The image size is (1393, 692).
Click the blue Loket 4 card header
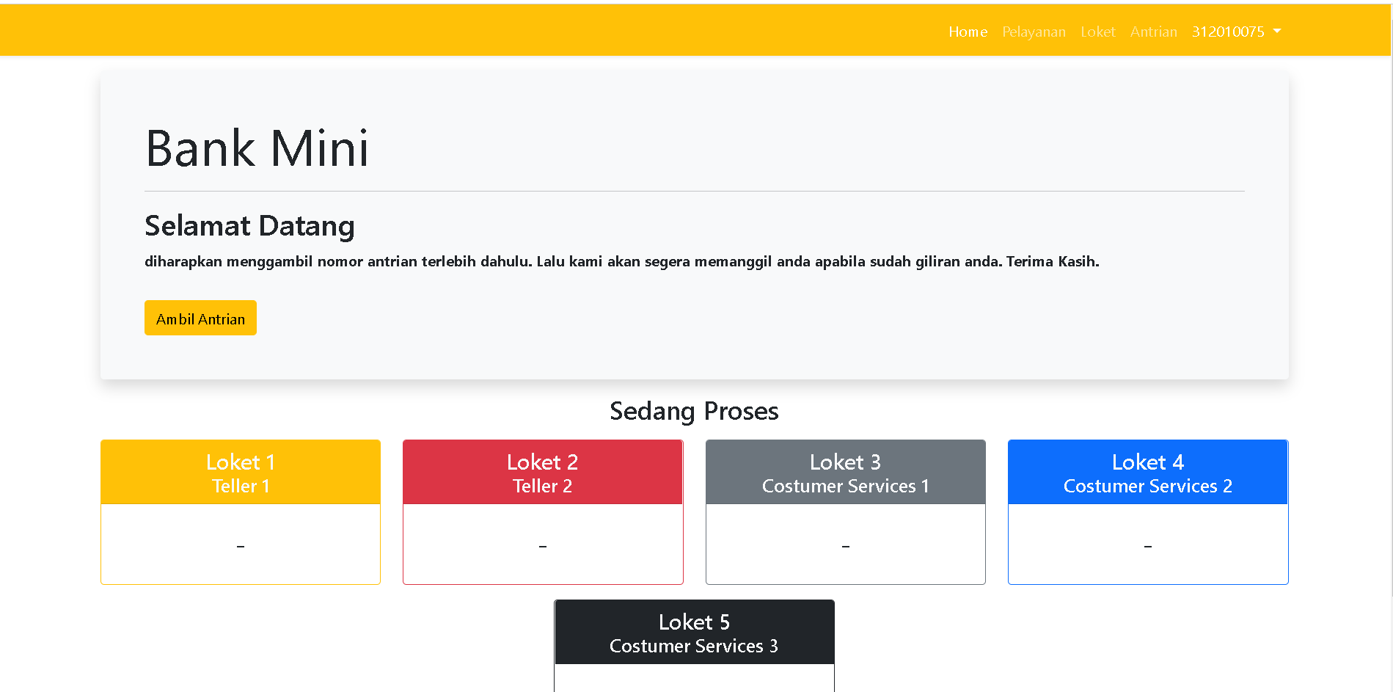coord(1147,472)
